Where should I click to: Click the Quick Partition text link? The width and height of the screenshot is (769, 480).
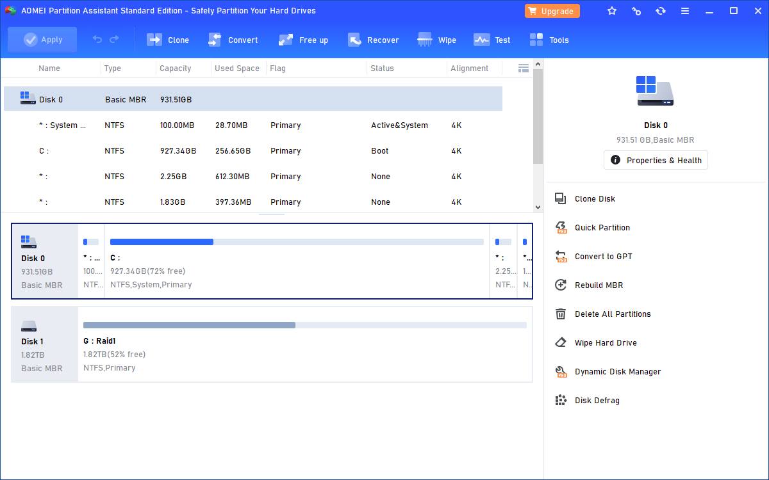(x=602, y=227)
